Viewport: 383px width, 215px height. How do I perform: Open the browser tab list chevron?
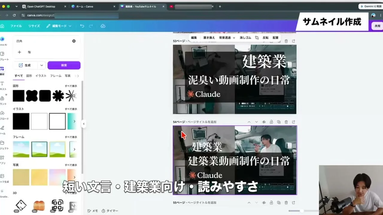click(16, 6)
